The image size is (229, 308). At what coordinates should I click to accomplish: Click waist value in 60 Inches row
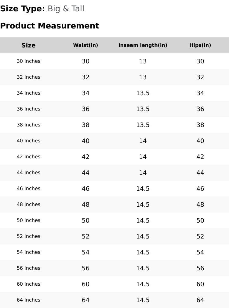click(x=85, y=284)
